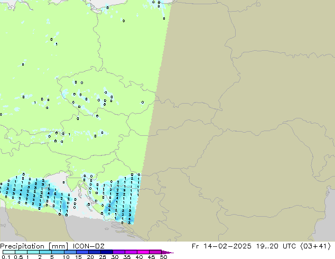Select the 5–10 mm legend color swatch
Viewport: 335px width, 259px height.
(x=58, y=252)
